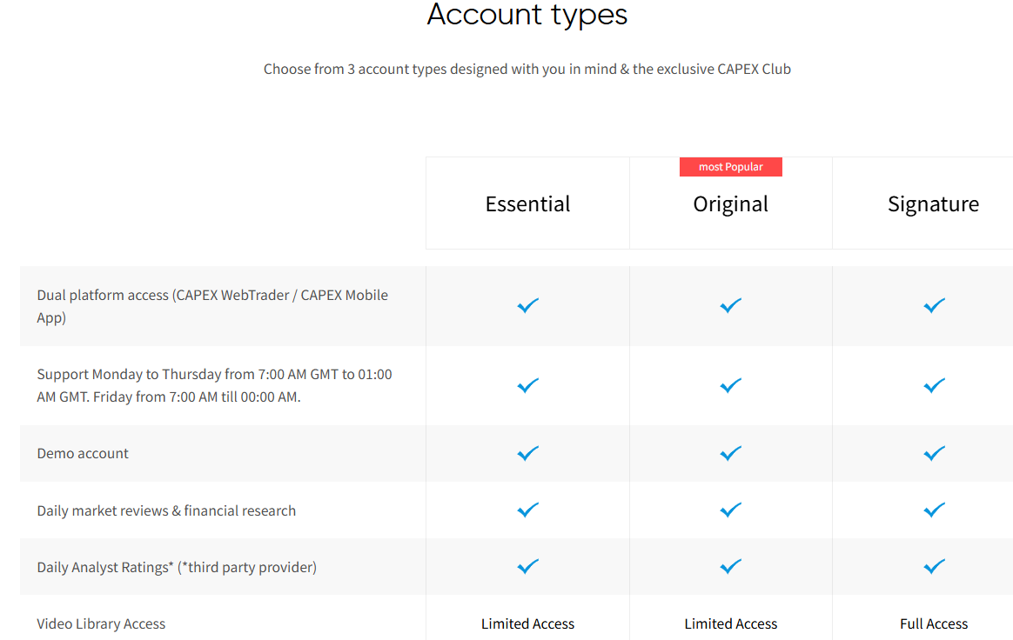1013x640 pixels.
Task: Click the Dual platform access feature label
Action: [x=212, y=306]
